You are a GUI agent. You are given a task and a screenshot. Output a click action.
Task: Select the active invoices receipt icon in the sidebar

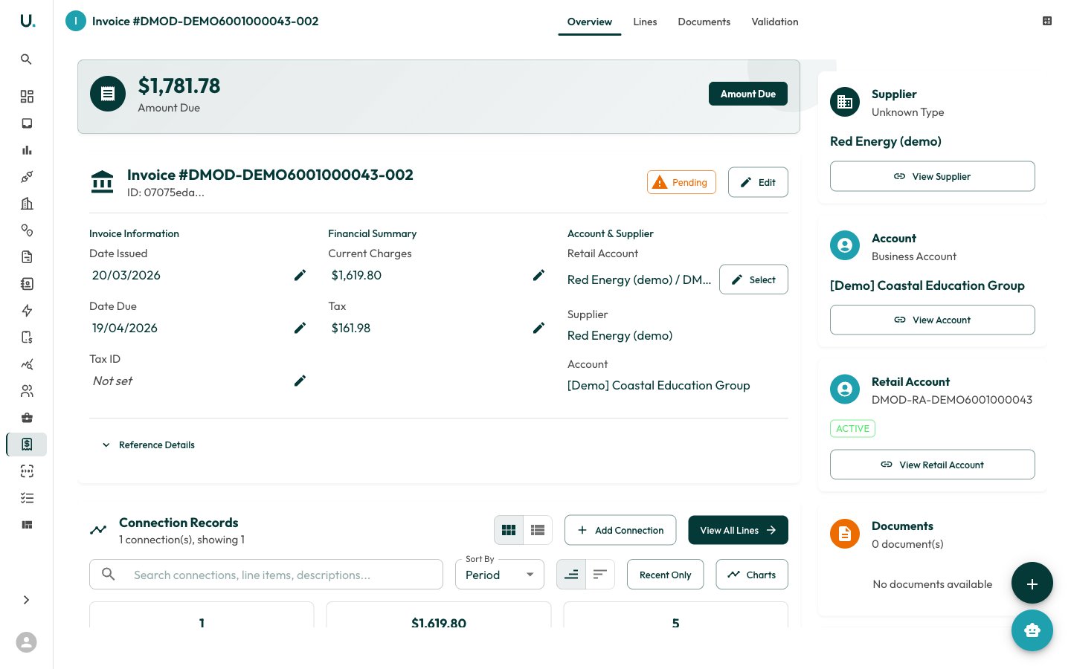pyautogui.click(x=27, y=445)
